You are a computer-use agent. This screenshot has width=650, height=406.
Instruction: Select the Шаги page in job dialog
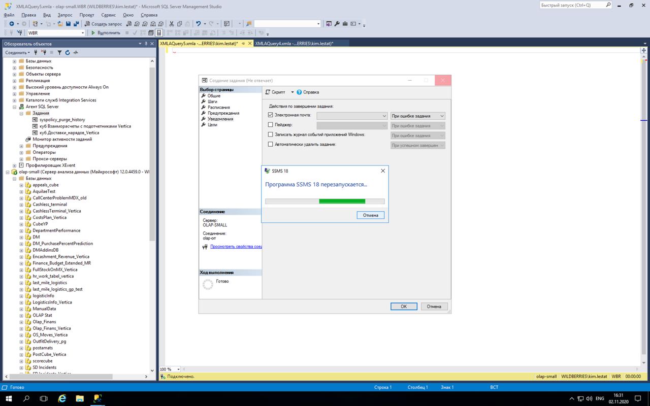[x=212, y=101]
